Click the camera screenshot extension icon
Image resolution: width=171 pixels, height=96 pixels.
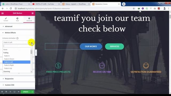click(155, 9)
